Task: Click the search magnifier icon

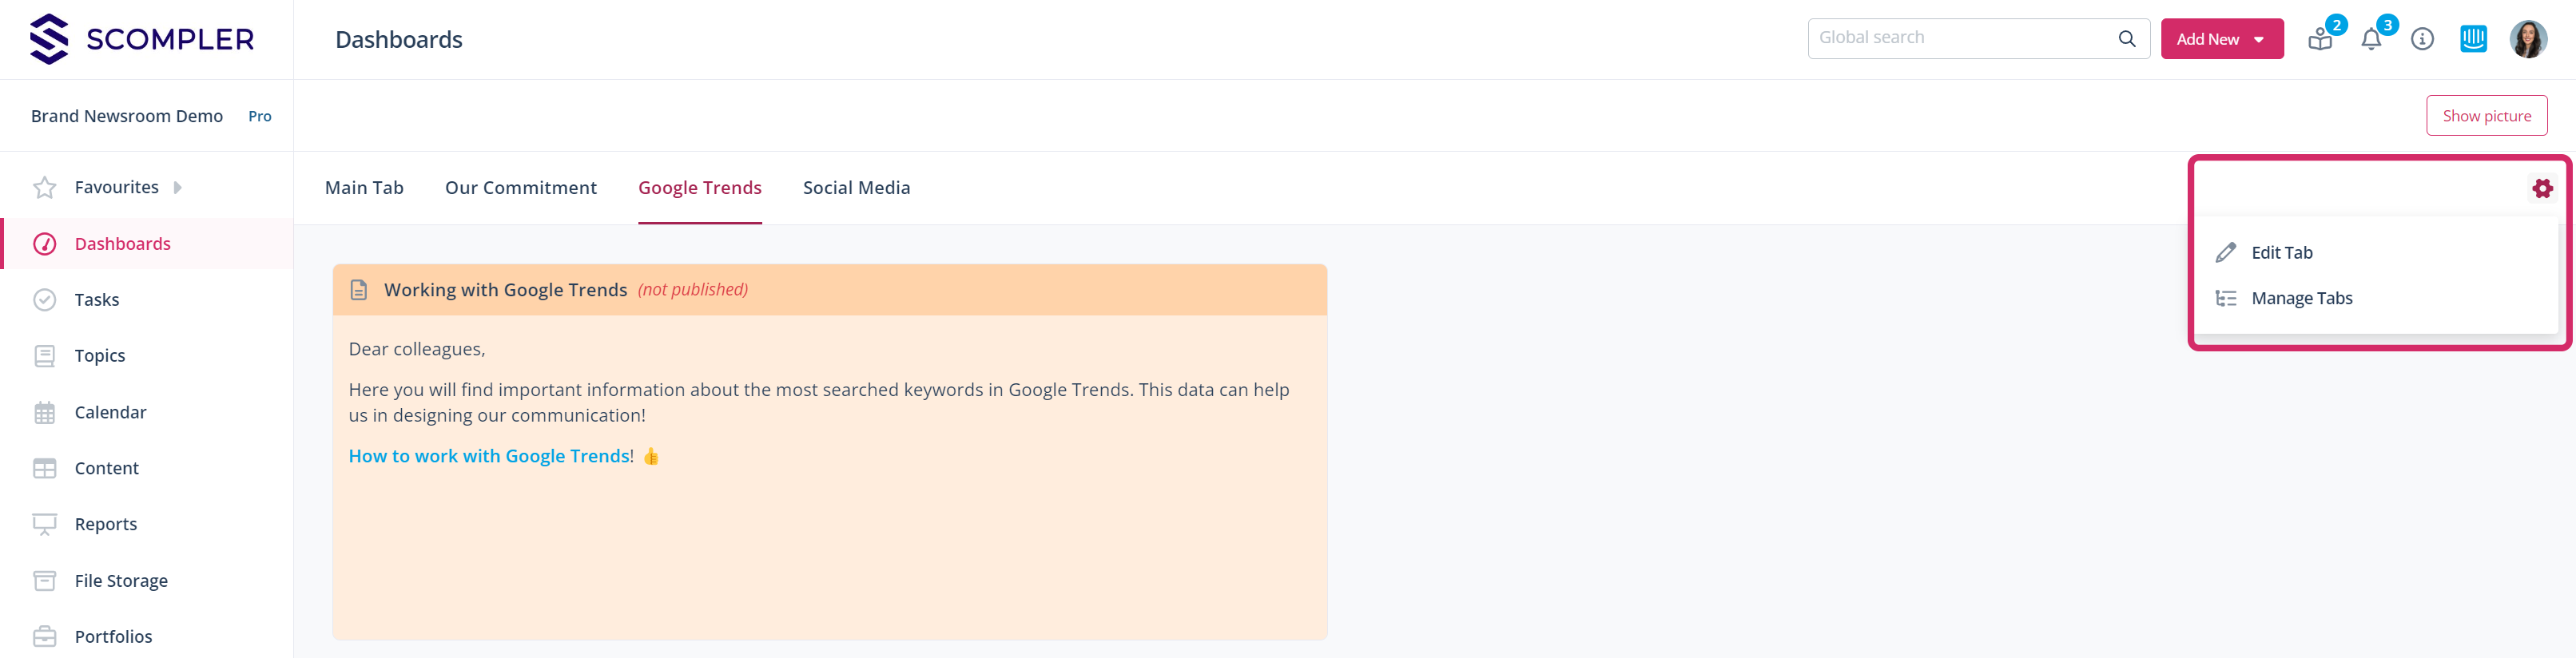Action: 2127,38
